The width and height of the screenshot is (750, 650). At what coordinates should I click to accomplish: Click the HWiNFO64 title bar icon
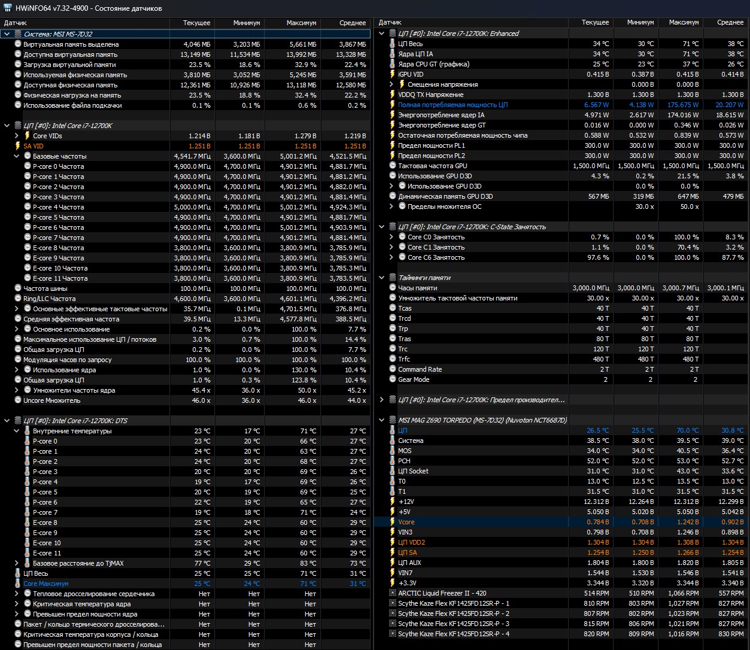[7, 9]
